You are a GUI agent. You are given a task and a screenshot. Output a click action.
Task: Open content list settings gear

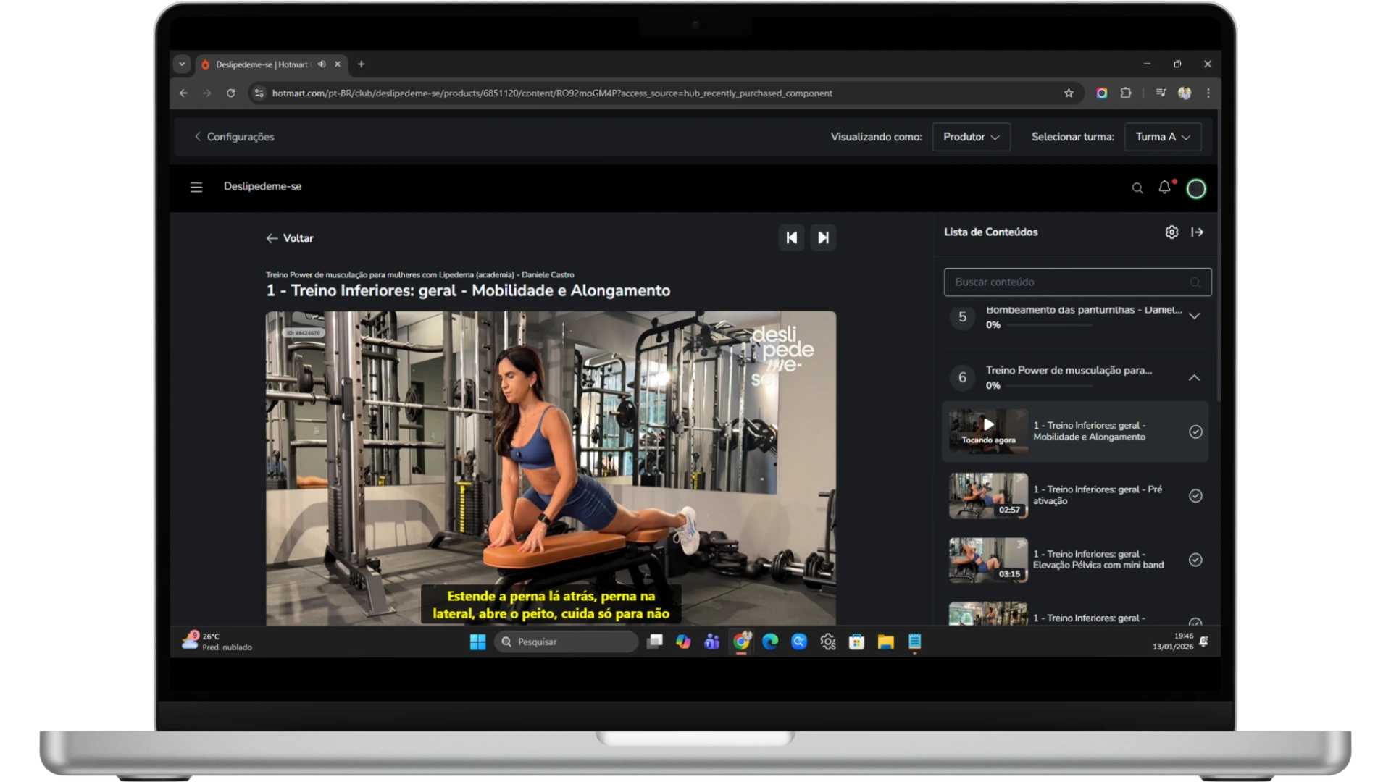click(x=1171, y=232)
